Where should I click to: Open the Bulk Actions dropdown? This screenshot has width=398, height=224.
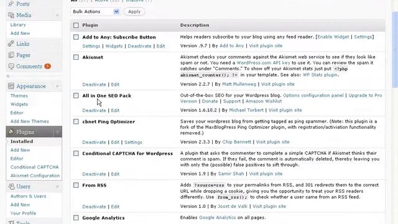(95, 11)
